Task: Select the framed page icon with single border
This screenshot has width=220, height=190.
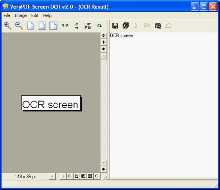Action: (53, 26)
